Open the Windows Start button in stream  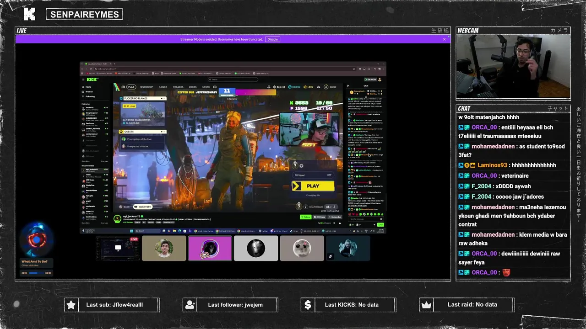tap(132, 231)
